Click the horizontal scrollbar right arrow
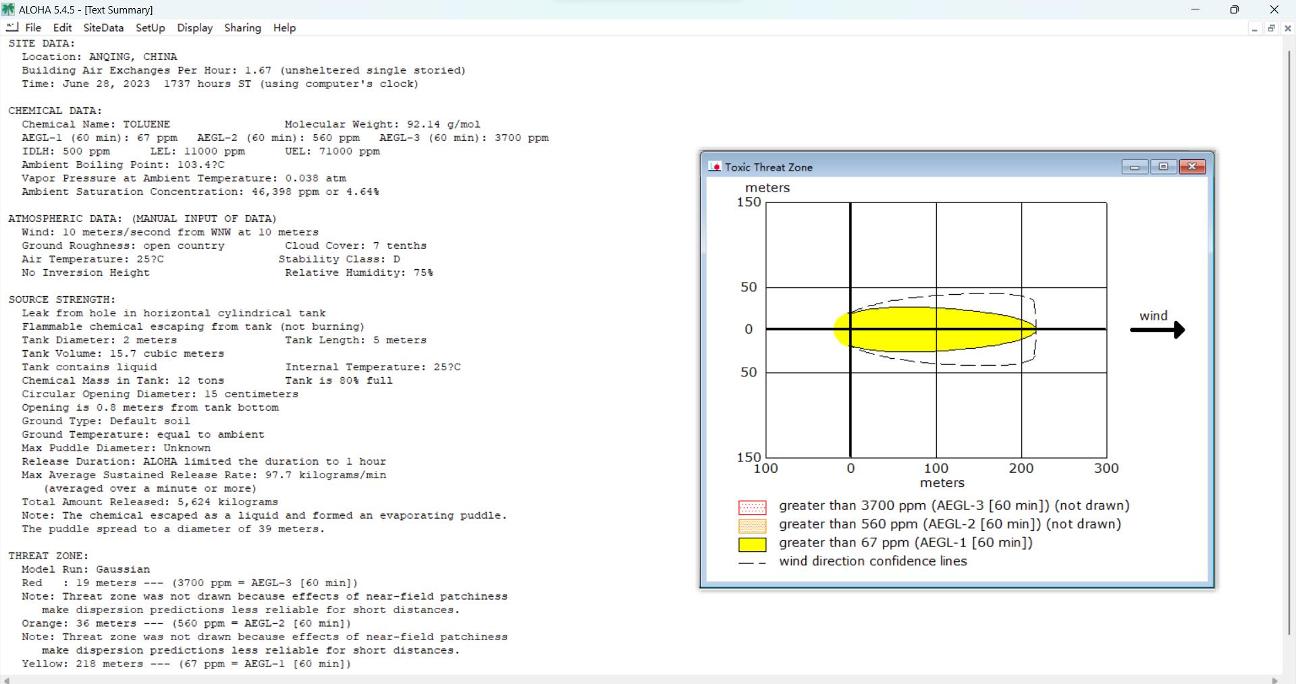 1275,680
